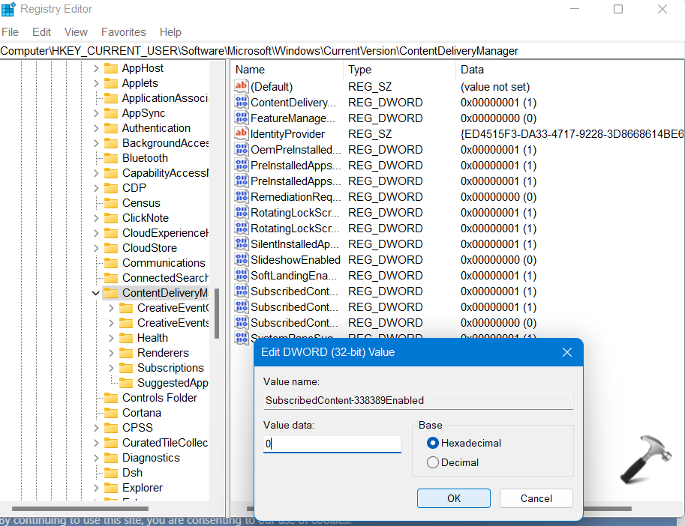Viewport: 685px width, 526px height.
Task: Click the Registry Editor app icon in title bar
Action: point(9,9)
